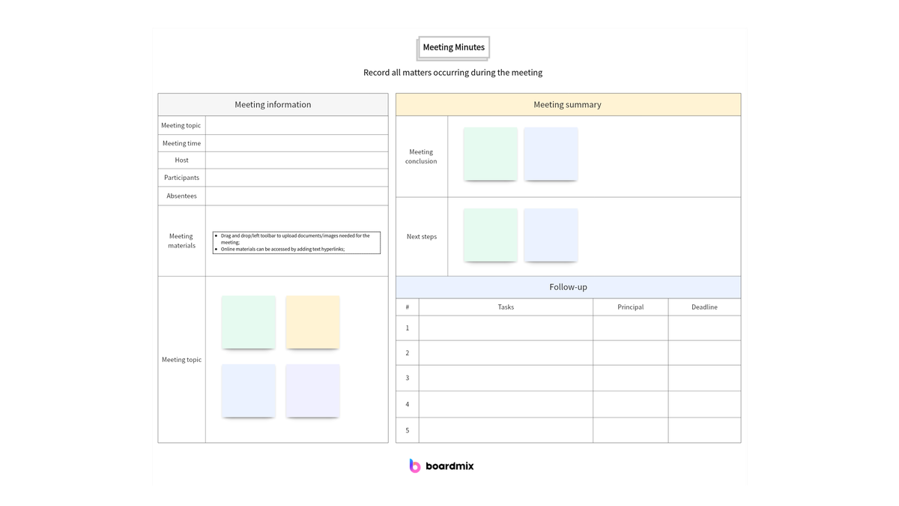Click the Host label
899x506 pixels.
(181, 160)
